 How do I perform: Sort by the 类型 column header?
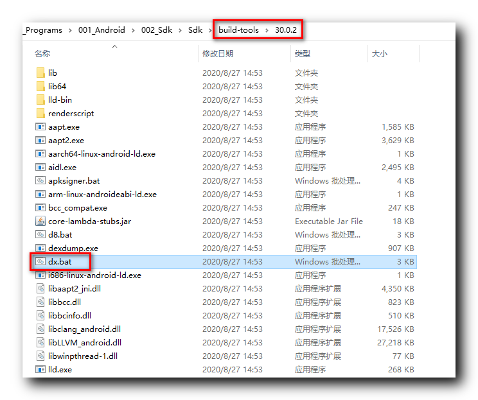(302, 54)
